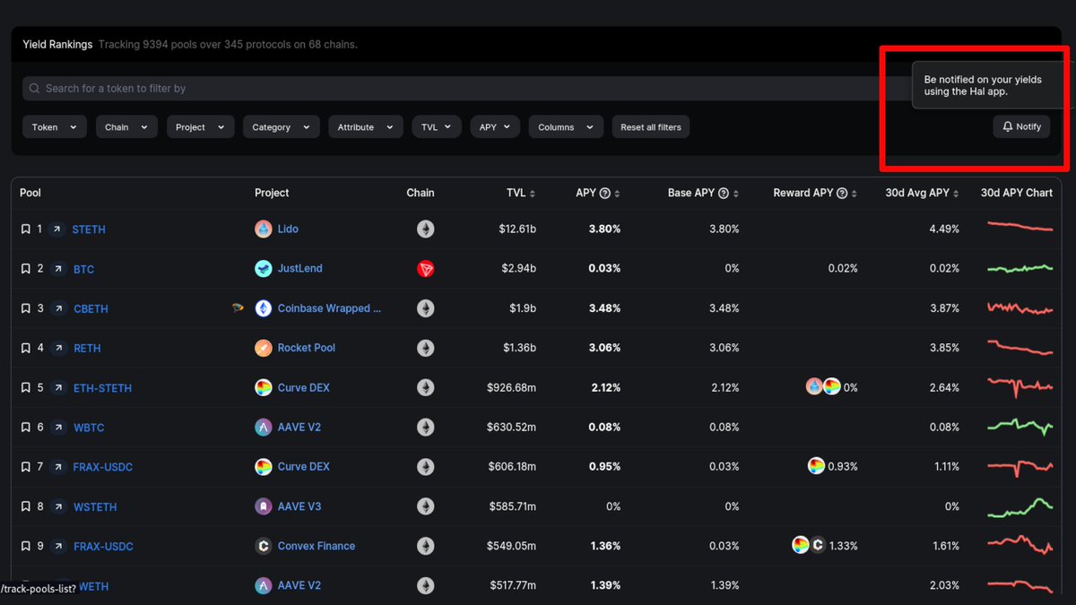Open the TVL filter dropdown
The width and height of the screenshot is (1076, 605).
[437, 127]
